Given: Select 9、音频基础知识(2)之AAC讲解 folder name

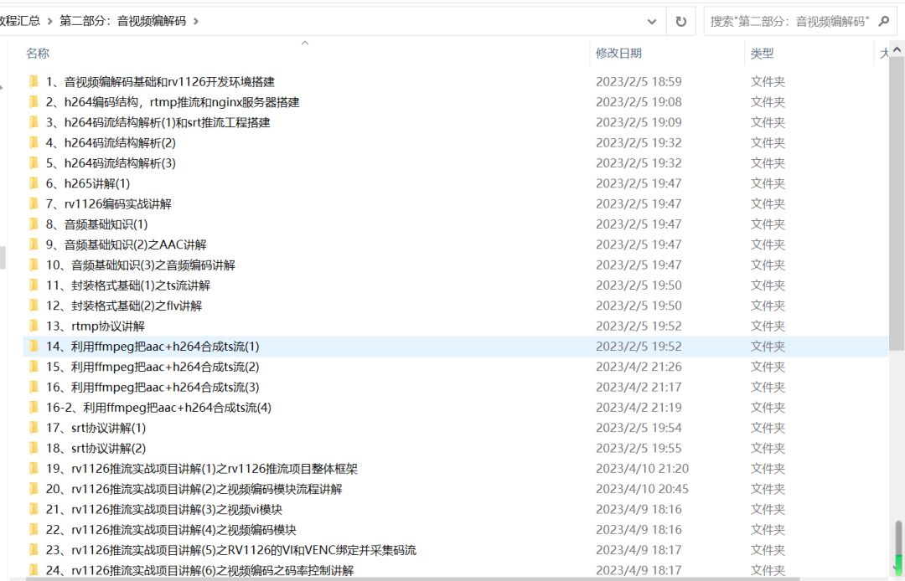Looking at the screenshot, I should coord(127,244).
